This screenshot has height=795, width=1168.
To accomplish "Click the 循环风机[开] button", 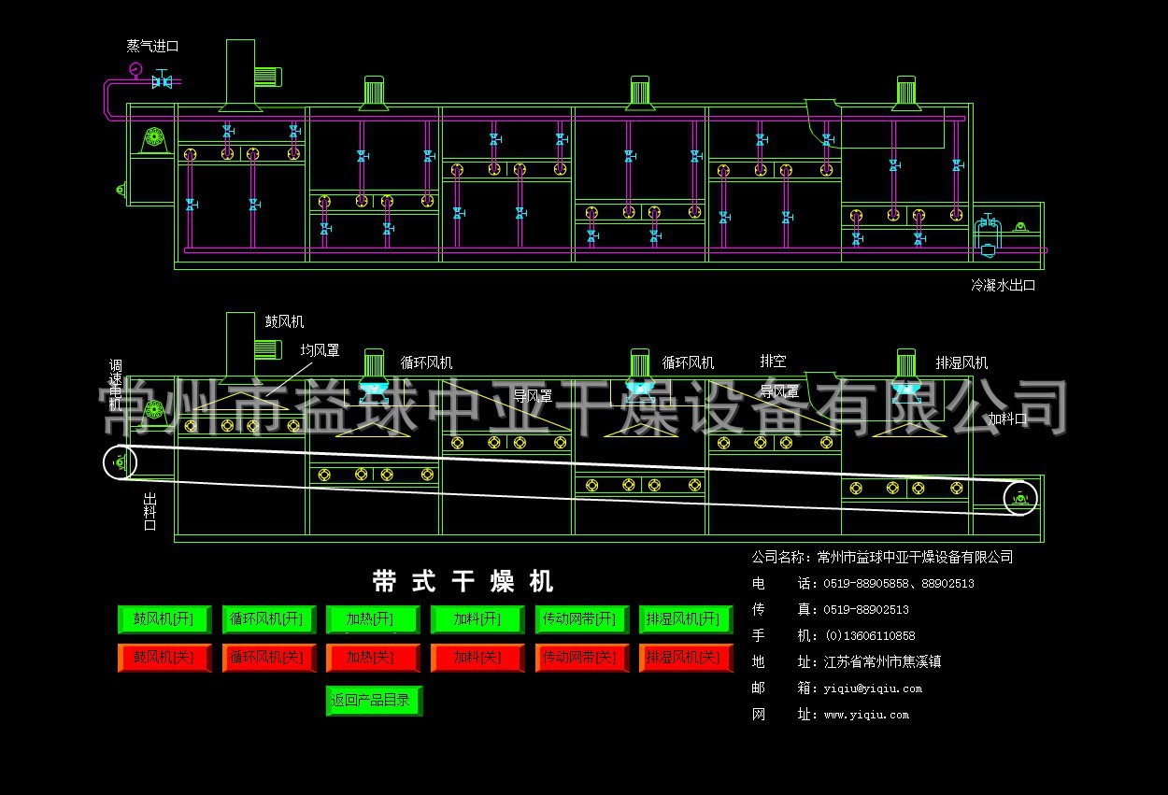I will pos(269,619).
